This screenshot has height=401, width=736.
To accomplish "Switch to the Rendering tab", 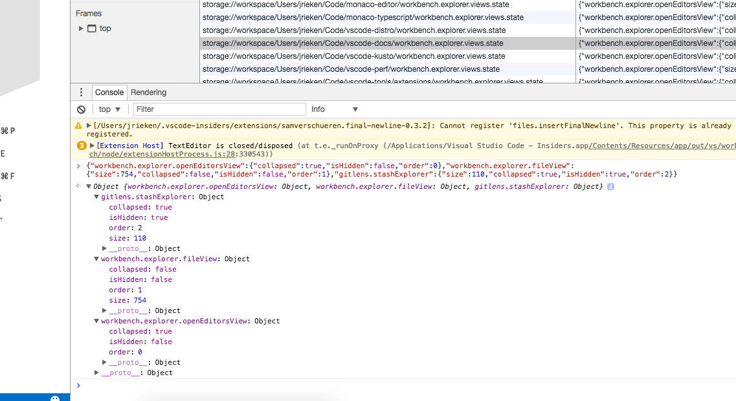I will click(x=148, y=92).
